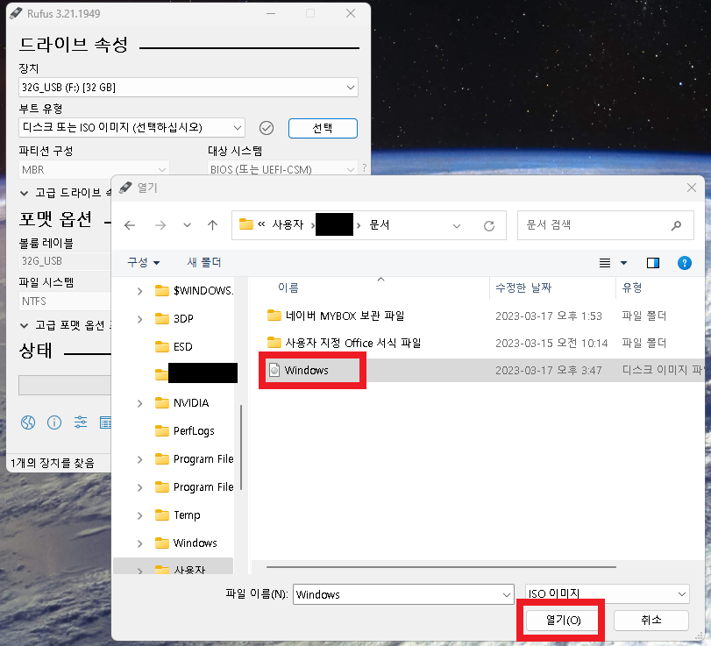Open Rufus language globe icon
This screenshot has height=646, width=711.
(28, 422)
